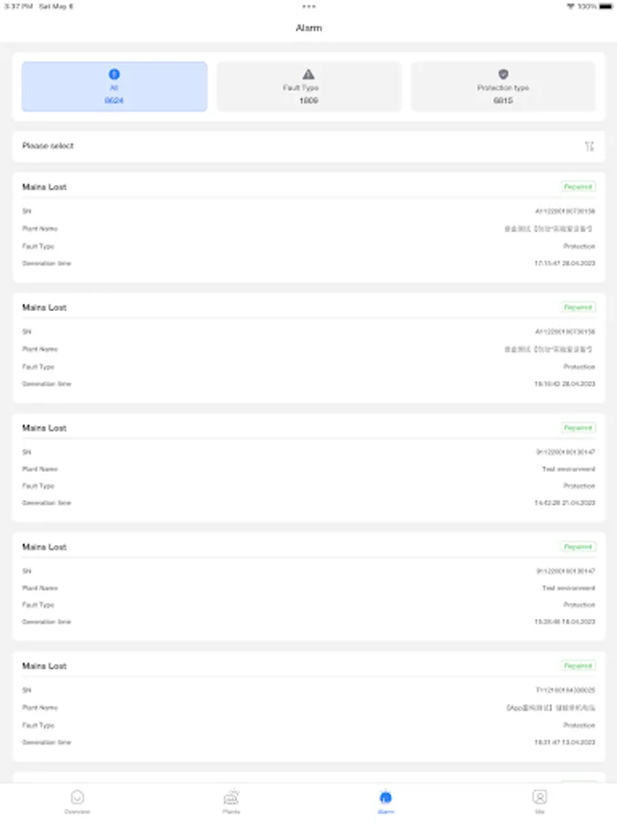Tap the battery status icon
617x823 pixels.
(606, 6)
